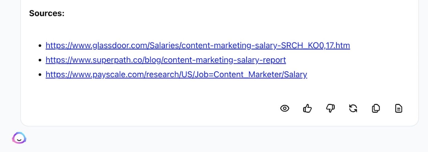Click the bullet before the Glassdoor link
The width and height of the screenshot is (428, 152).
click(x=40, y=46)
